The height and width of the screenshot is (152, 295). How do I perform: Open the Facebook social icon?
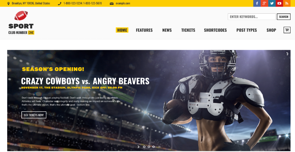coord(257,3)
